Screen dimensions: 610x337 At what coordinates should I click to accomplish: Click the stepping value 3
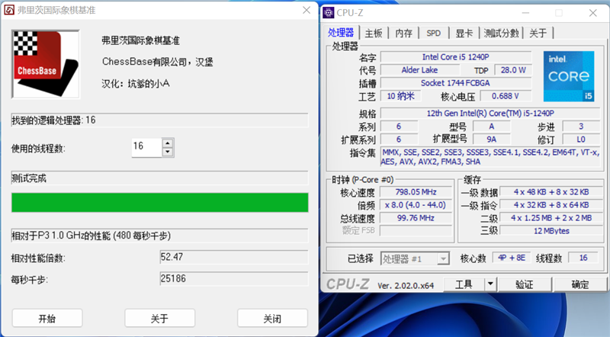point(581,127)
